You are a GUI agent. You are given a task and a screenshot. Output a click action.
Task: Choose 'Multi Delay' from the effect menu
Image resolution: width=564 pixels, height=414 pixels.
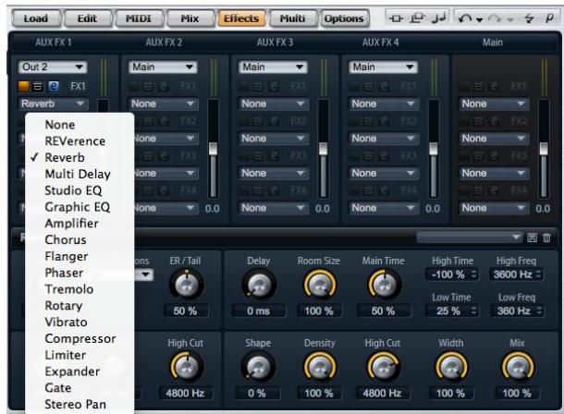[78, 175]
